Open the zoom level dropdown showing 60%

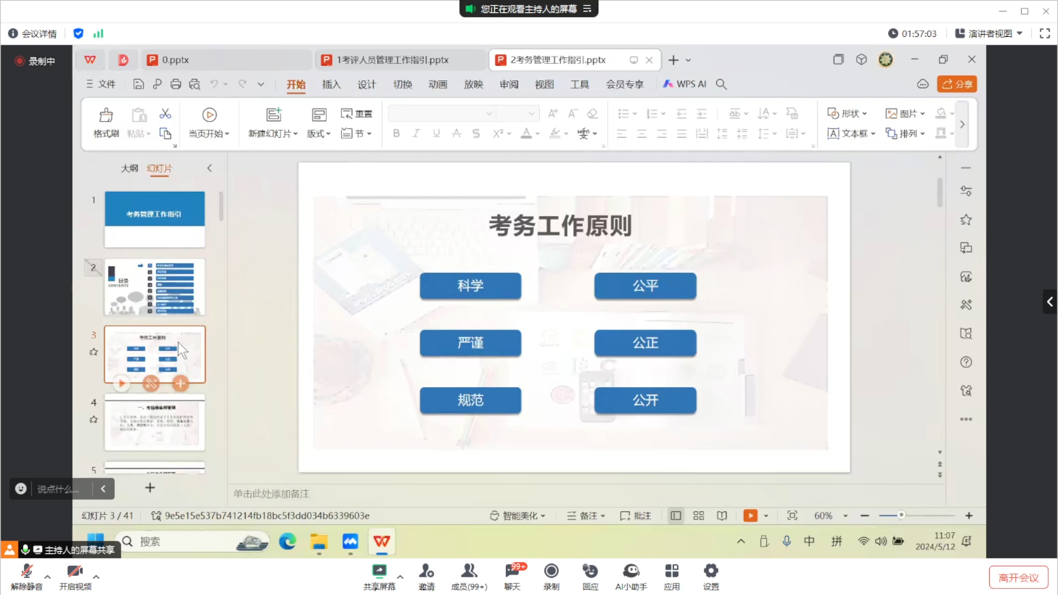pyautogui.click(x=831, y=515)
